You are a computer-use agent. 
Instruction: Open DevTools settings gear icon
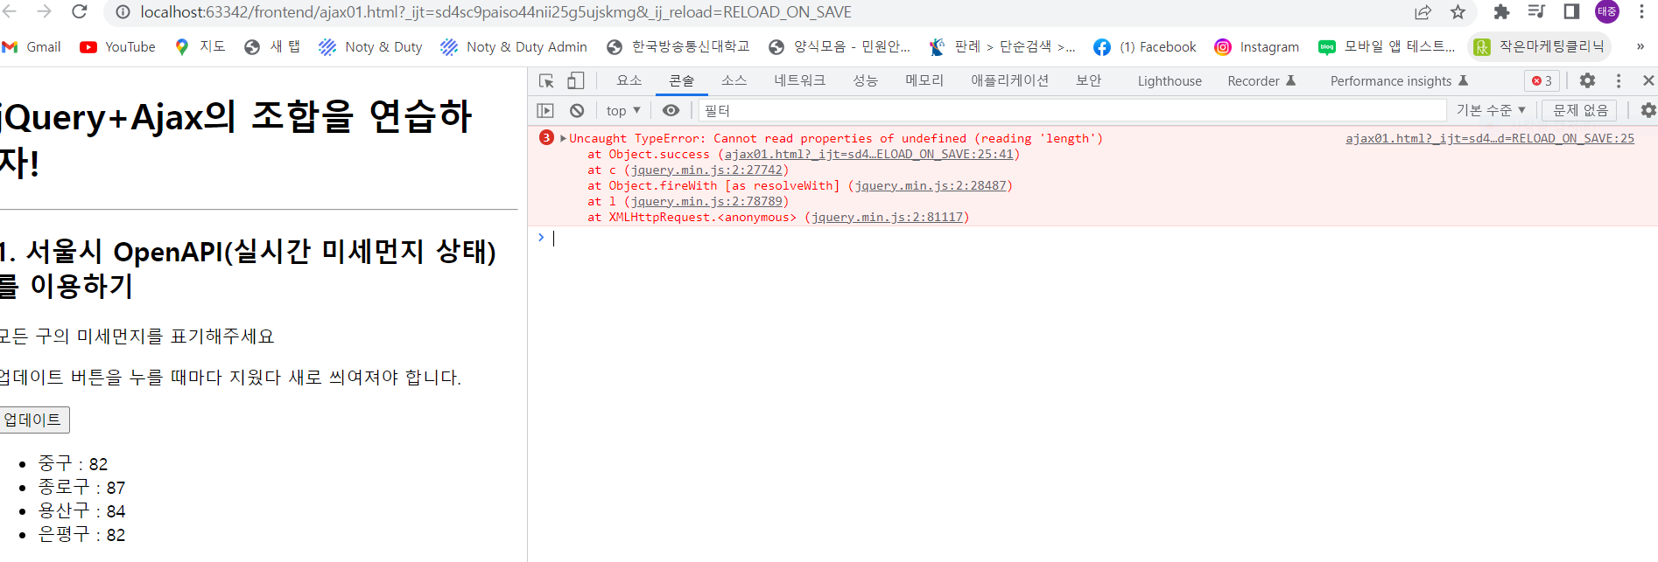point(1587,80)
